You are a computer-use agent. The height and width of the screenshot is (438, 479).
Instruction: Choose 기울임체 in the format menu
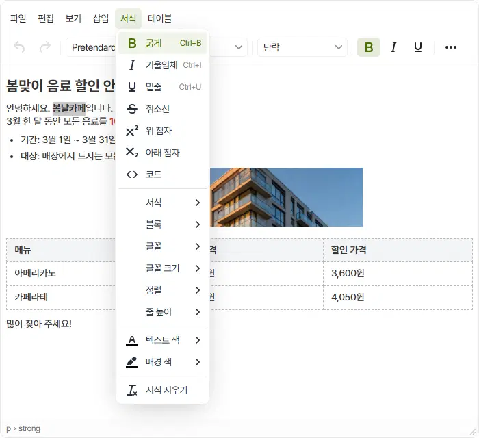tap(163, 65)
